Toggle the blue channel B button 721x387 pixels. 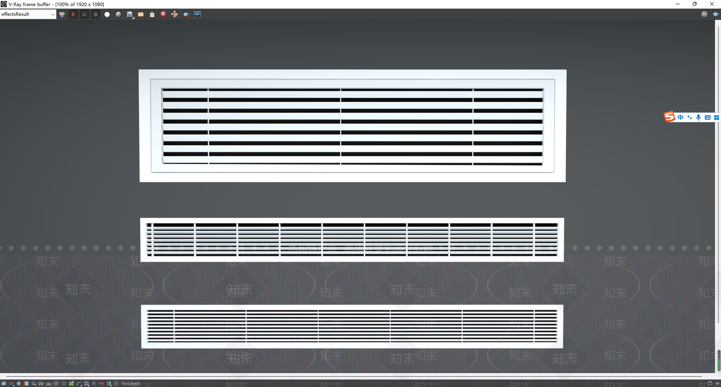[x=96, y=14]
